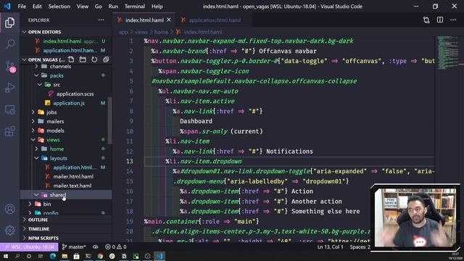Open the Accounts menu icon
The image size is (464, 261).
9,209
